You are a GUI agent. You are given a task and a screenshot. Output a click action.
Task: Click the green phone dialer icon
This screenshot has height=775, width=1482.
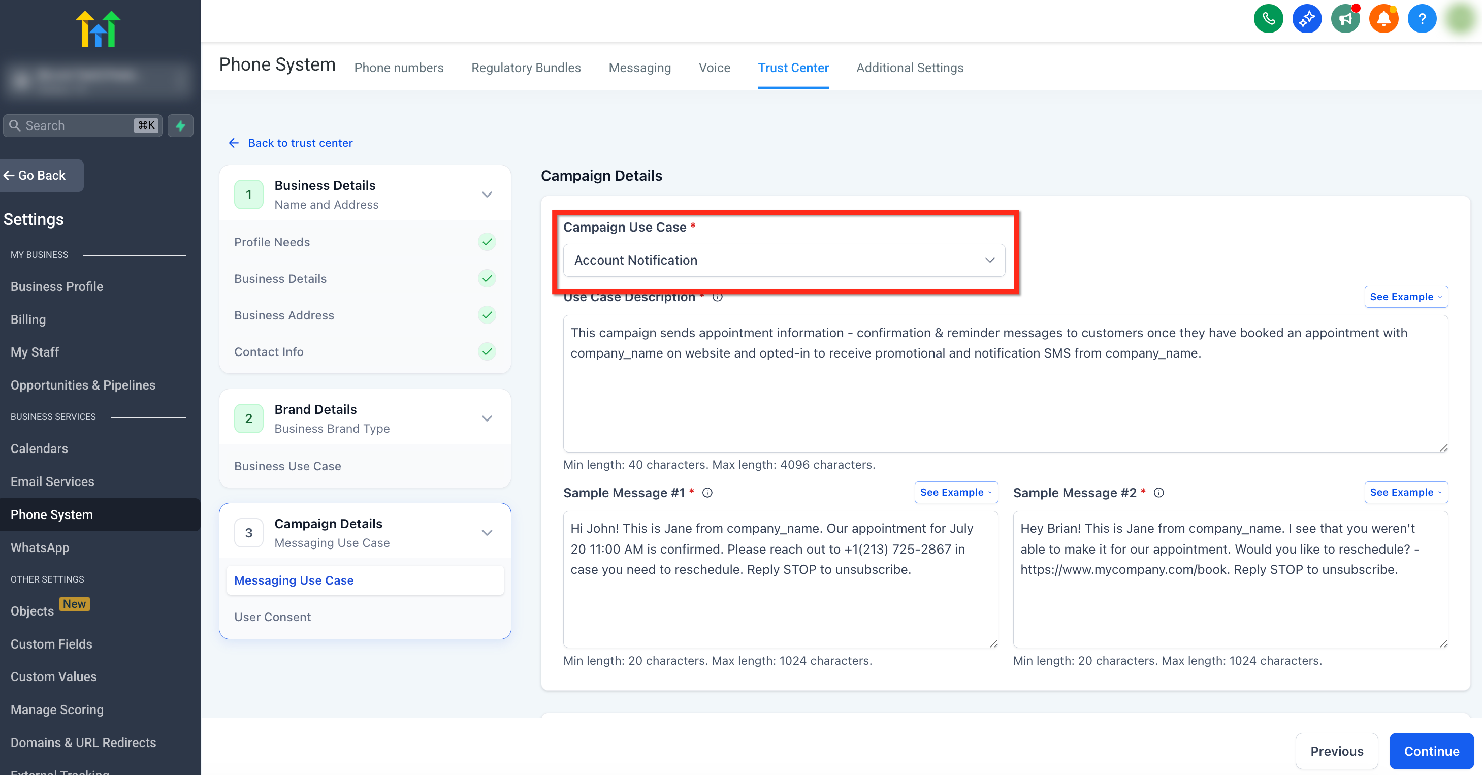(1268, 19)
